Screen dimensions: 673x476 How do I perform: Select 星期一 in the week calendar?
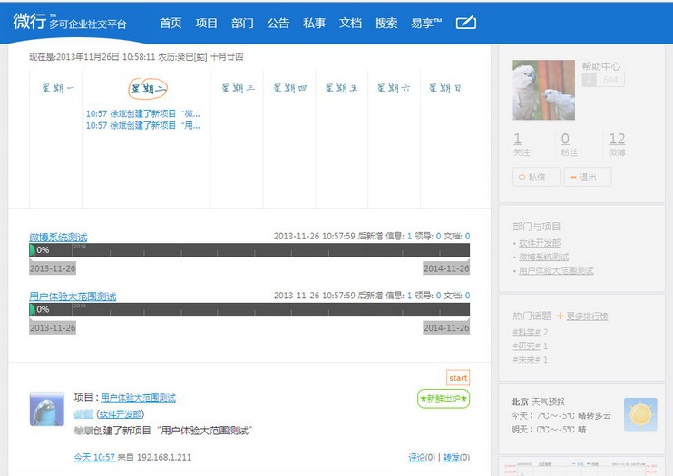57,89
